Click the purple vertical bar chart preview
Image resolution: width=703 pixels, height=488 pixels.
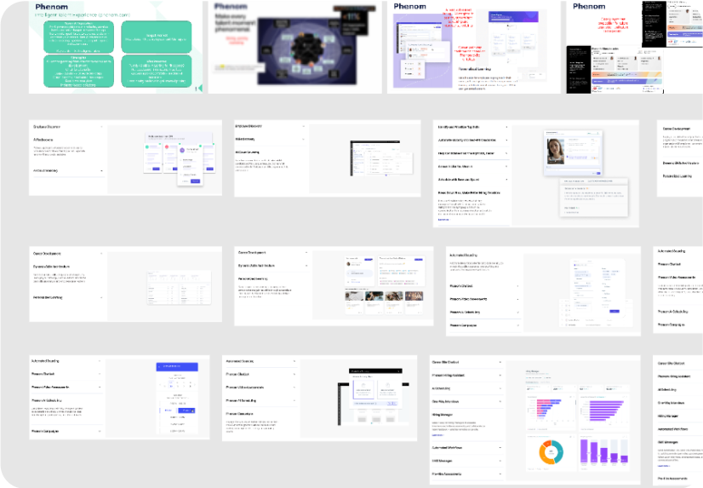click(604, 451)
